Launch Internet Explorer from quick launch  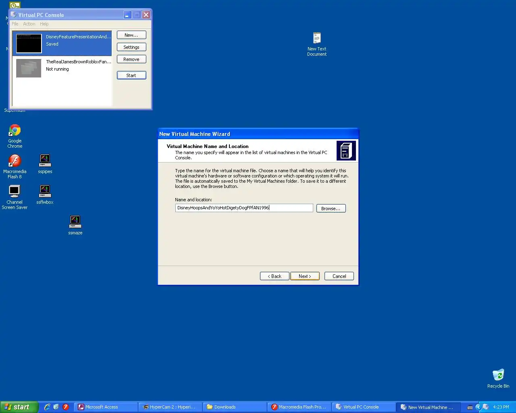[x=47, y=407]
